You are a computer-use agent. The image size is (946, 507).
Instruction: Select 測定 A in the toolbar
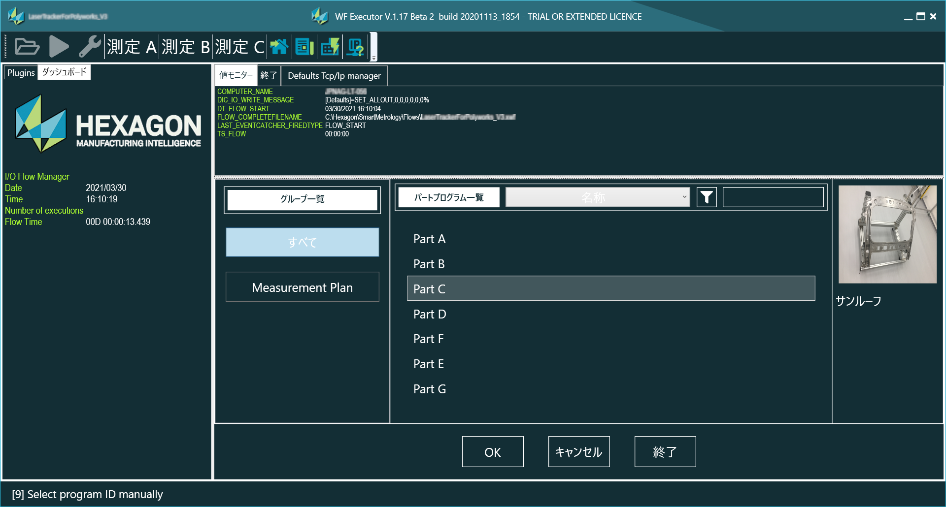click(132, 47)
